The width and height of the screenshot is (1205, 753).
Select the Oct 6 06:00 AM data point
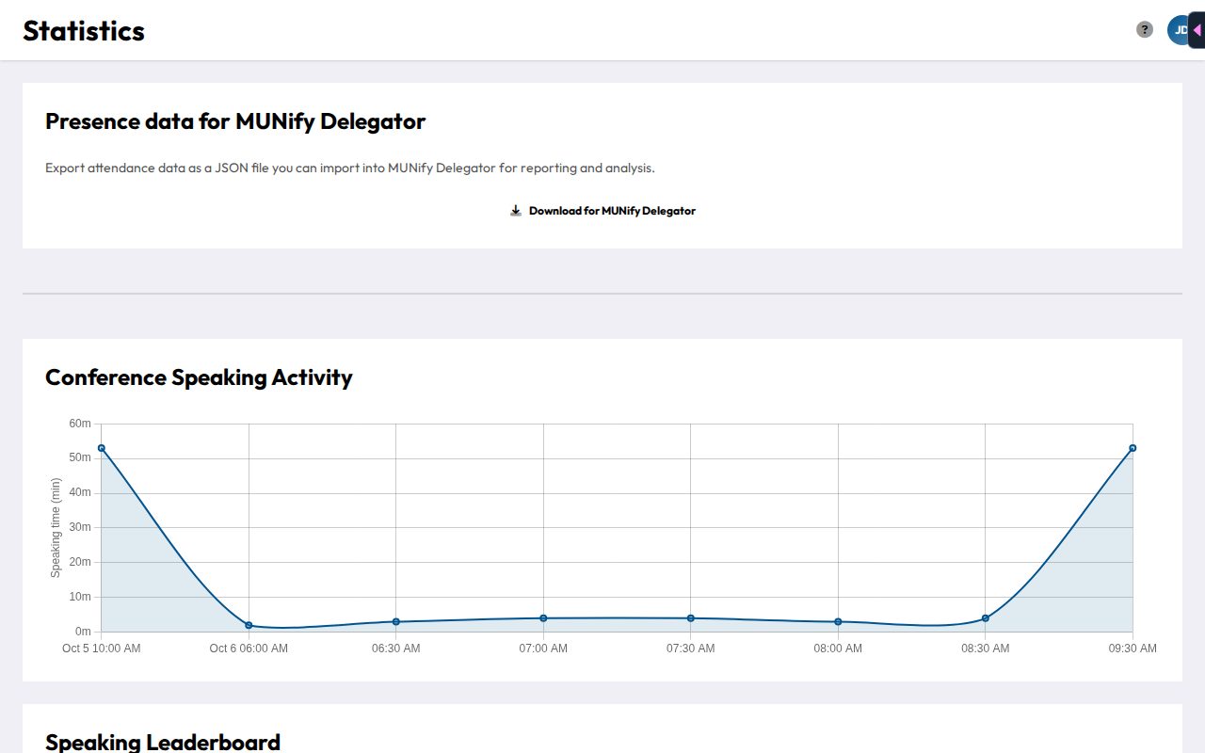pos(249,625)
